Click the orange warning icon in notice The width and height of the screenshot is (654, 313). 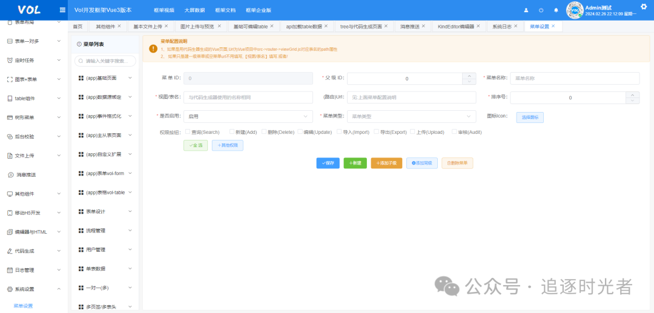(153, 49)
